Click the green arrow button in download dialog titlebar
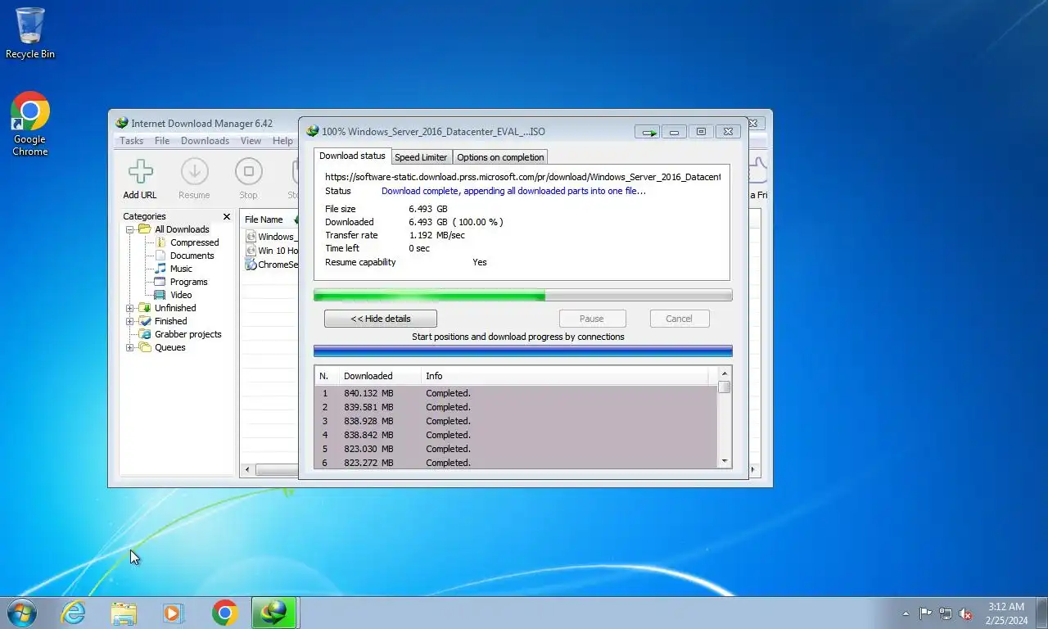Image resolution: width=1048 pixels, height=629 pixels. click(x=648, y=131)
